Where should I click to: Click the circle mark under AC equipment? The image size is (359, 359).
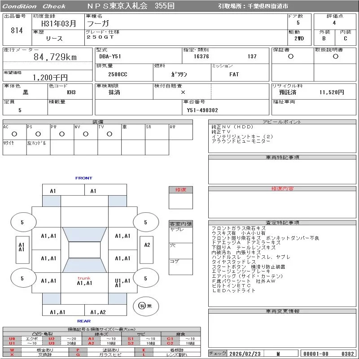tap(14, 134)
